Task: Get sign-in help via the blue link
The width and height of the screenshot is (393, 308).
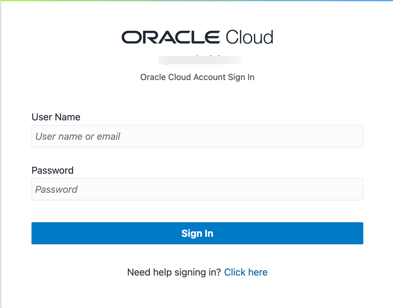Action: 246,272
